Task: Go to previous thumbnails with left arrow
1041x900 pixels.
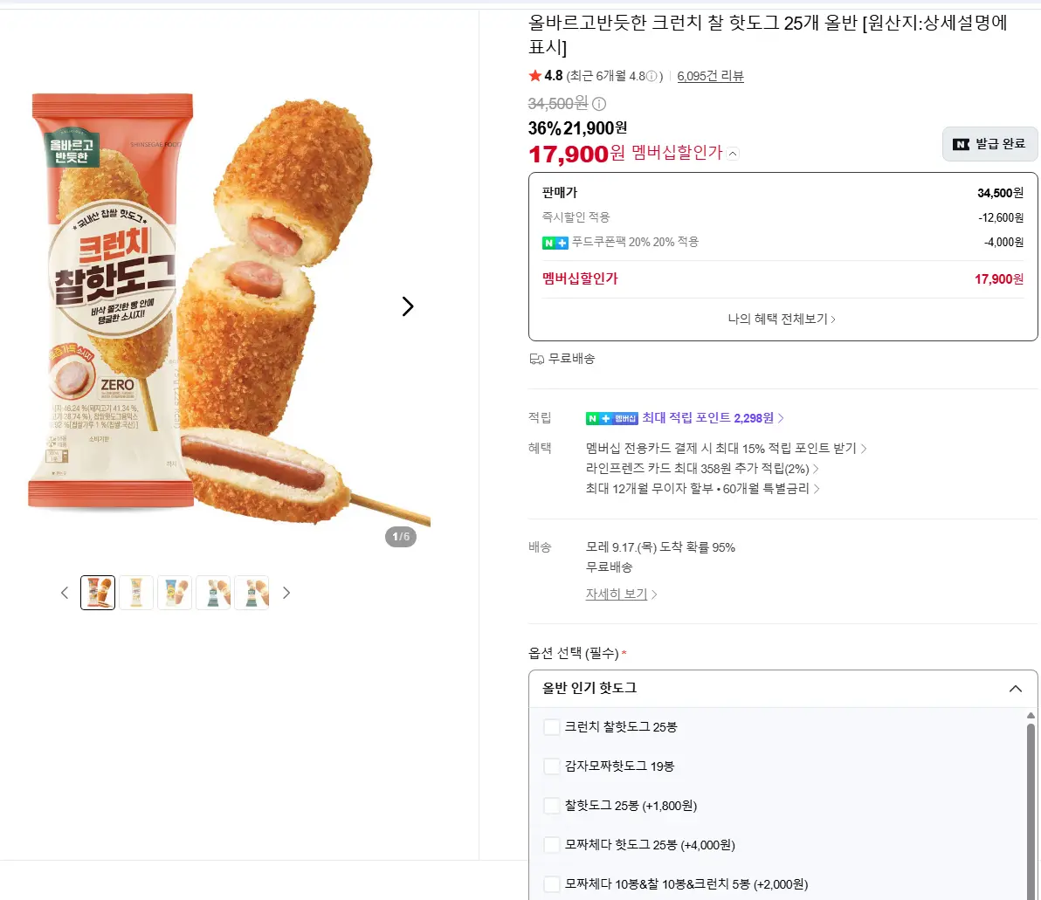Action: point(65,593)
